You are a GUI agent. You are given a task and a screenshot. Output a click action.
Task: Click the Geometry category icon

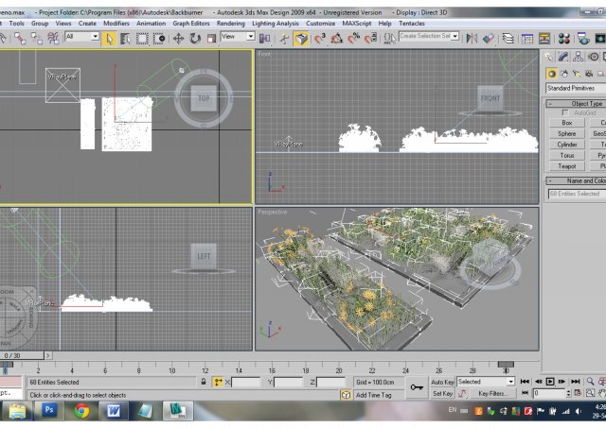(x=552, y=74)
